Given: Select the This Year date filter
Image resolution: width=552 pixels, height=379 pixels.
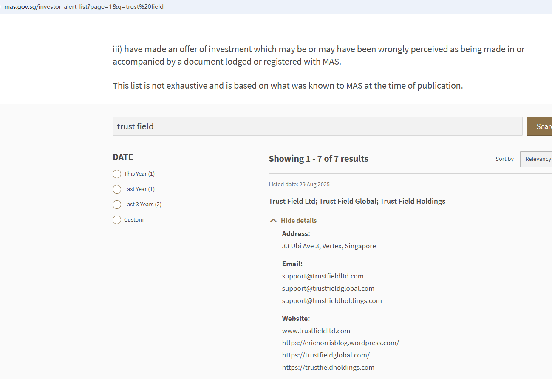Looking at the screenshot, I should [117, 174].
